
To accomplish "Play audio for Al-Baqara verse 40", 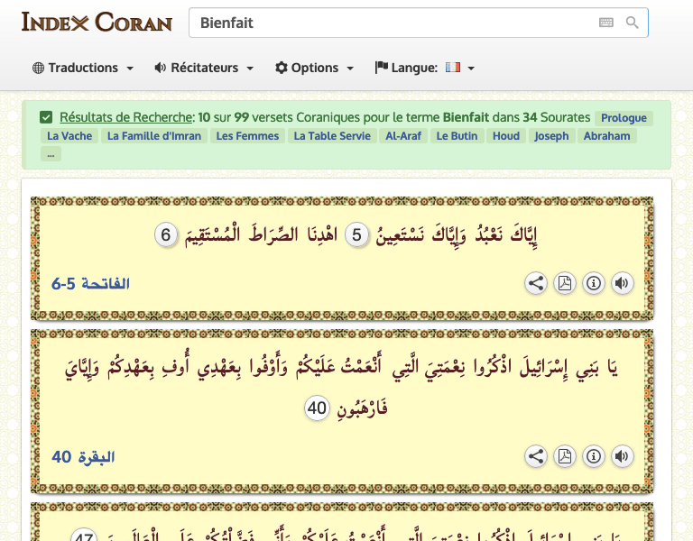I will pyautogui.click(x=622, y=457).
